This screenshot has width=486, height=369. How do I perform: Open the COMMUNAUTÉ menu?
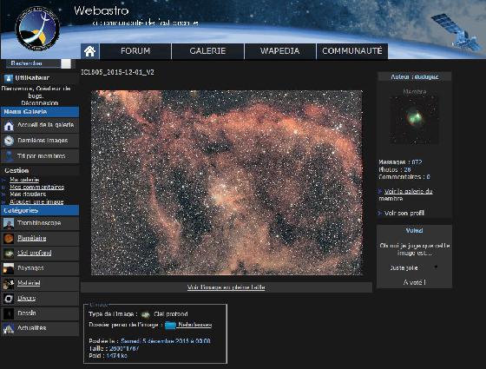point(352,51)
